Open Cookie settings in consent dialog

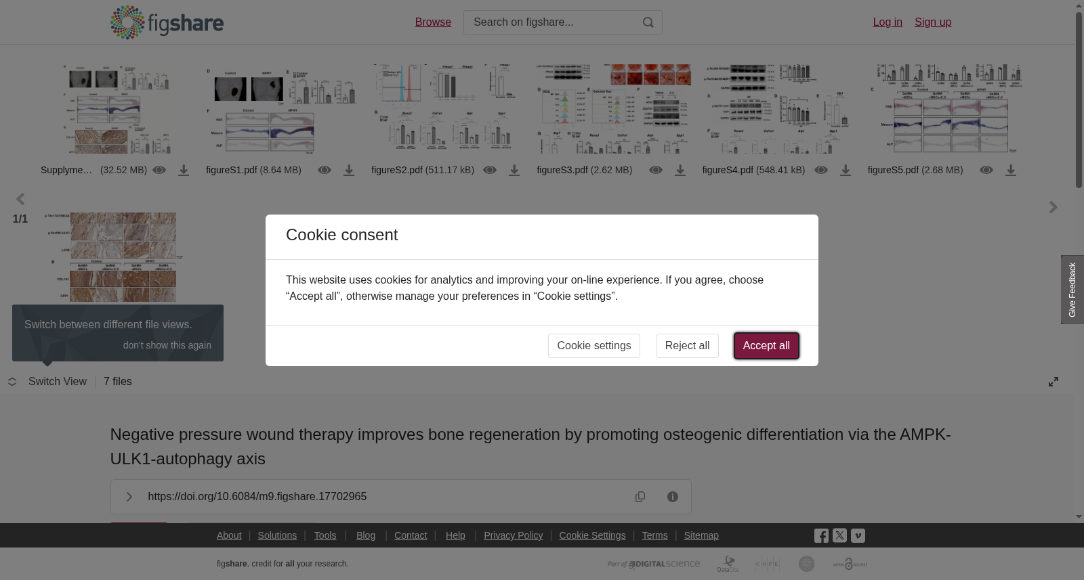[594, 346]
